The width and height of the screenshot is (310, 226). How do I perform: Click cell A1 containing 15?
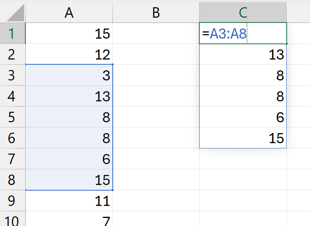click(69, 33)
